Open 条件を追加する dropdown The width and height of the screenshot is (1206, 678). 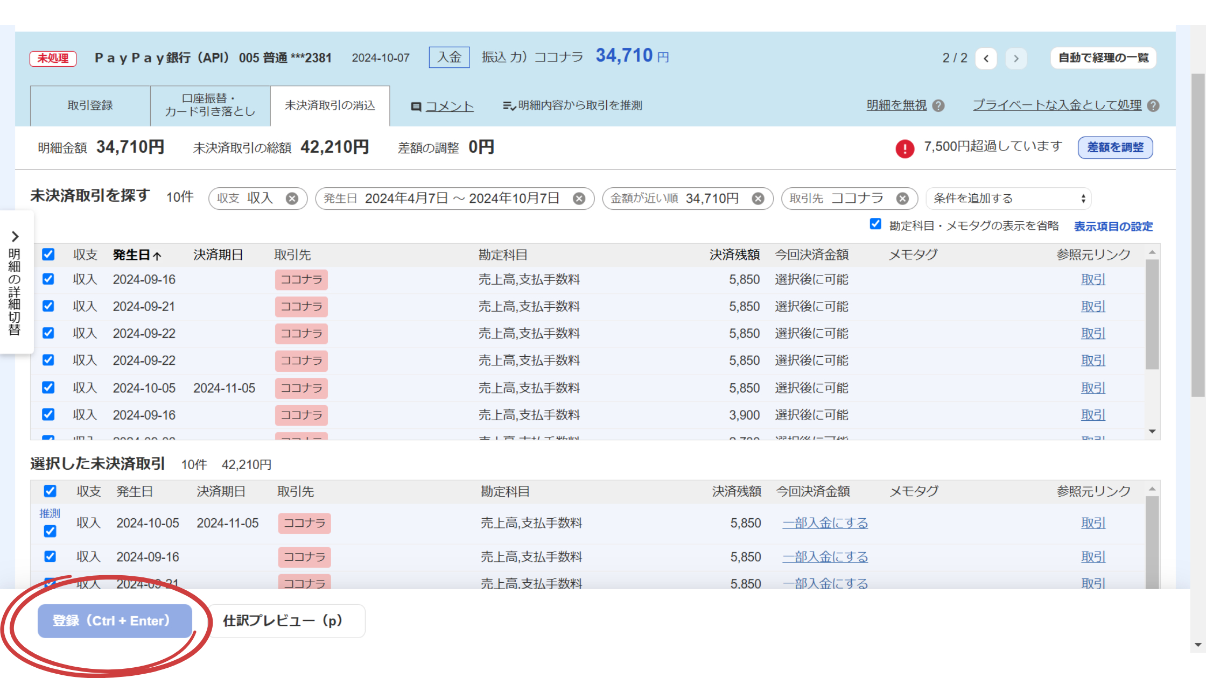[1008, 199]
